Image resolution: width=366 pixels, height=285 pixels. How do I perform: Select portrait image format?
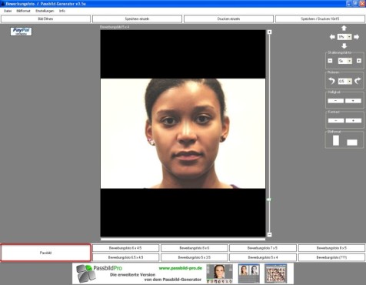point(336,140)
